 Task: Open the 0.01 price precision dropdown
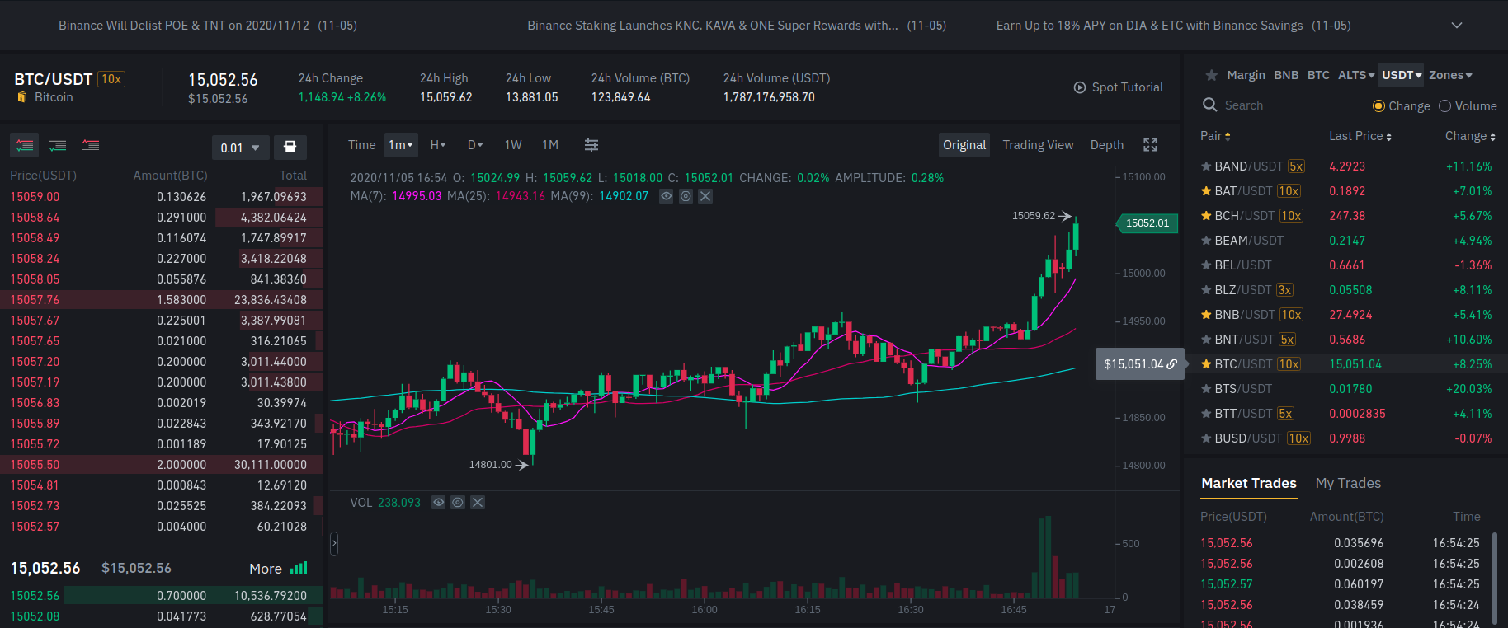coord(239,148)
